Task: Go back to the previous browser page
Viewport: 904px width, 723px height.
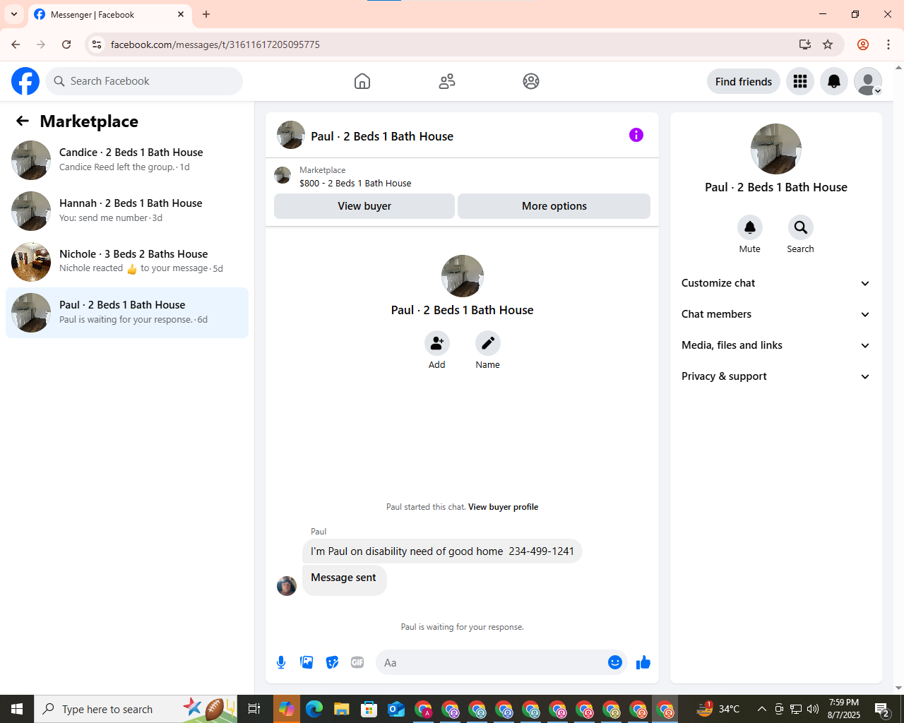Action: click(16, 44)
